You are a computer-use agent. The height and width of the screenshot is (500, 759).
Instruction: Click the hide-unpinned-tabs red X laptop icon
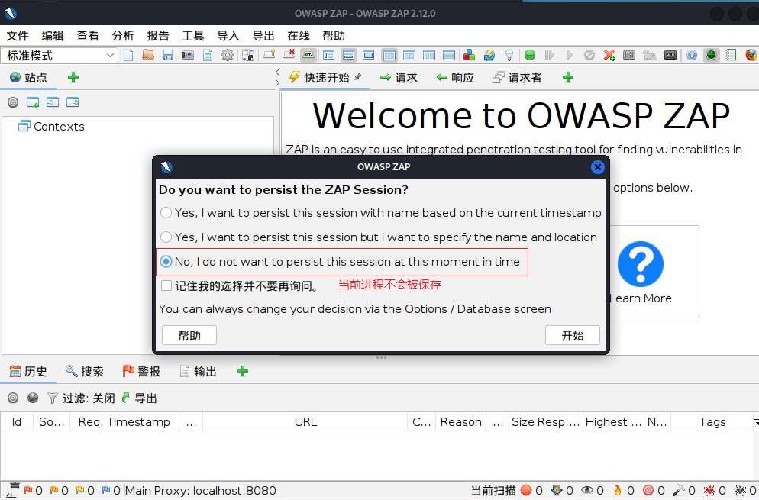click(x=289, y=54)
